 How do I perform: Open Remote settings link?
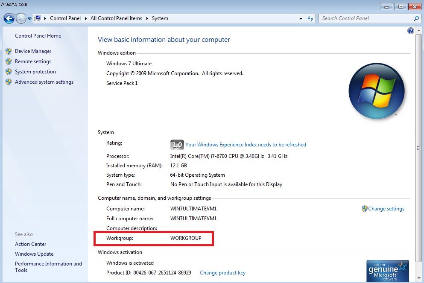pos(33,61)
